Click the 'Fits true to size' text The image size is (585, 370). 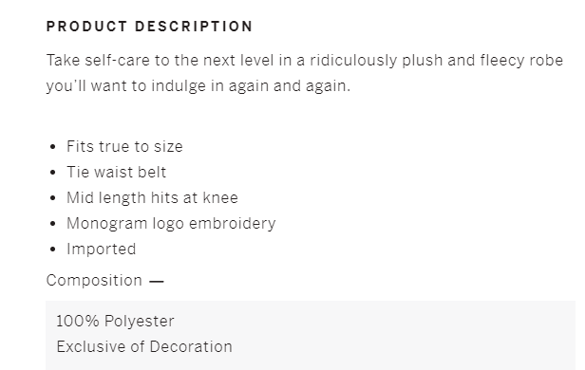[x=124, y=146]
